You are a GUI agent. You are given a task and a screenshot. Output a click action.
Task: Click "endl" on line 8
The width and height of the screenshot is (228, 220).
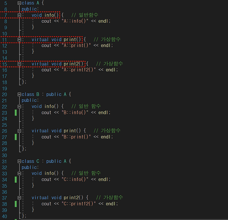(103, 21)
